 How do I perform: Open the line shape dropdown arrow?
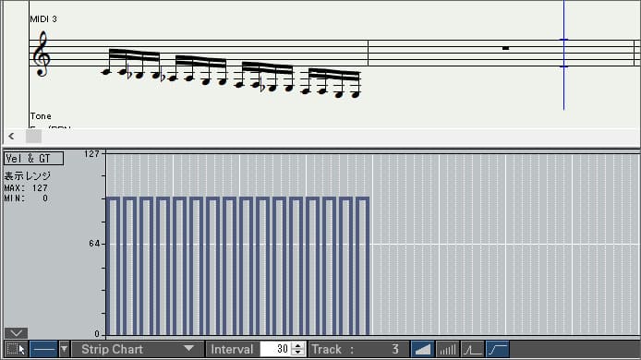64,349
